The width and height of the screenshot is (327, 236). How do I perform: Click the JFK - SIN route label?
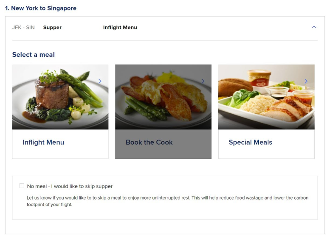[x=23, y=28]
